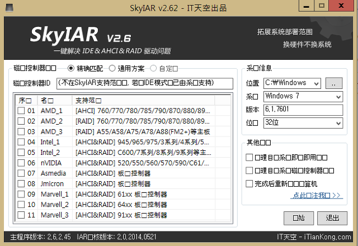Click the 支持范 column header

(x=143, y=101)
